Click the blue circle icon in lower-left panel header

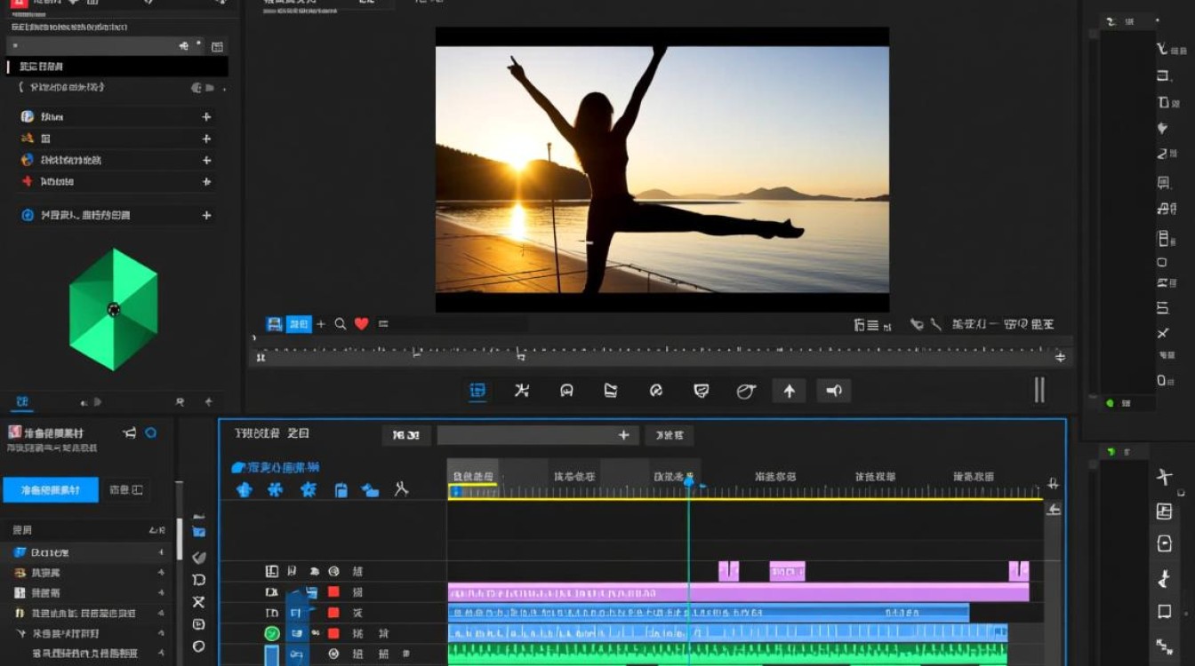151,432
